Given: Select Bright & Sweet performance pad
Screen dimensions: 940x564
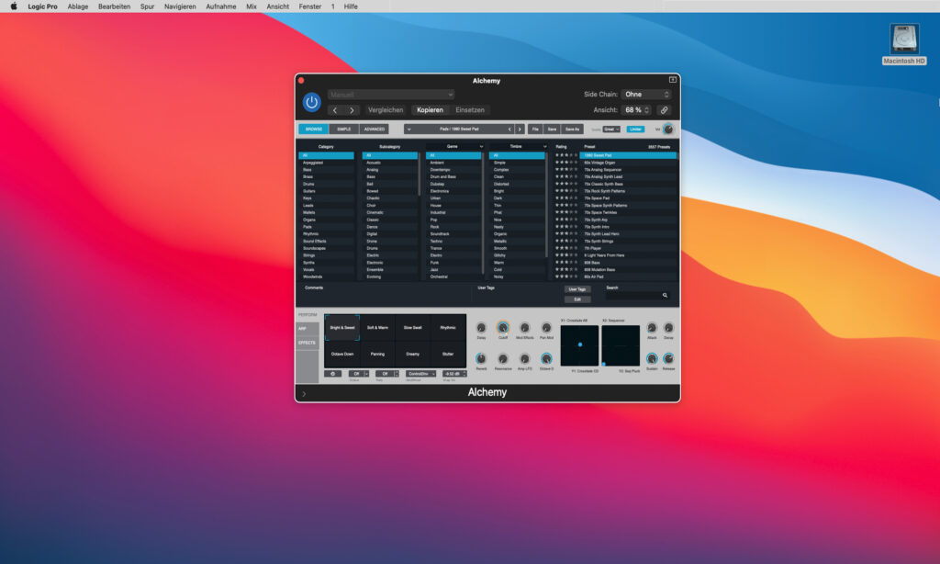Looking at the screenshot, I should pyautogui.click(x=342, y=328).
